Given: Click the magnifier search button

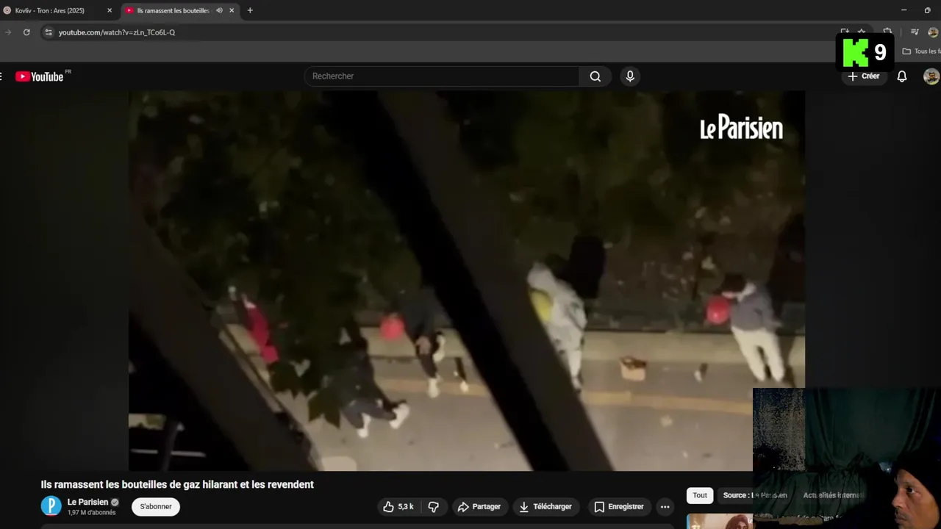Looking at the screenshot, I should click(595, 76).
